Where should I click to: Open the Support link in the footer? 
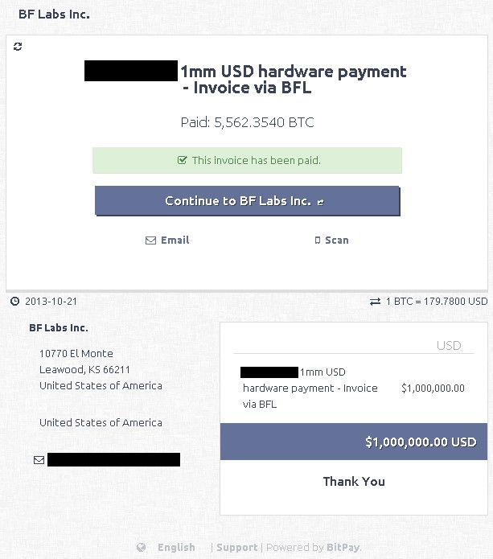[237, 548]
